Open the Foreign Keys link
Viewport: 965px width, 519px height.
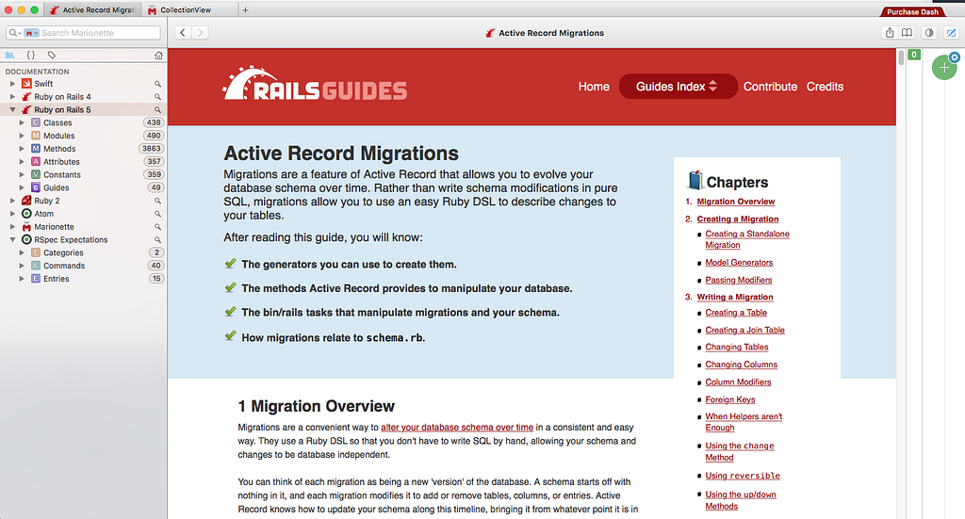click(x=730, y=399)
